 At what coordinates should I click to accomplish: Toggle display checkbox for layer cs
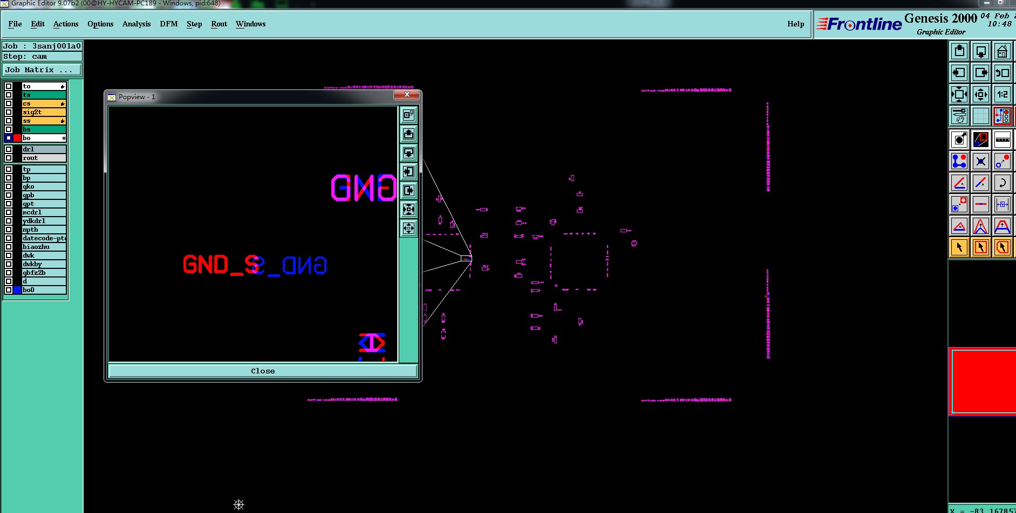point(9,103)
